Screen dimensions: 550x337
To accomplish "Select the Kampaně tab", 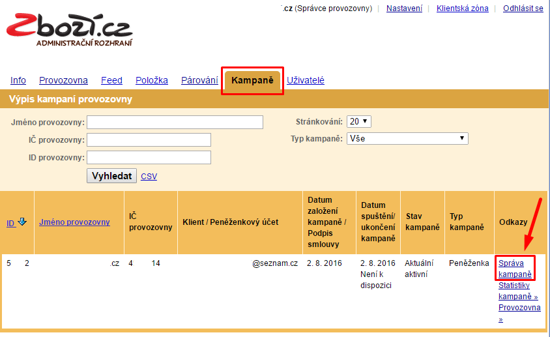I will tap(252, 81).
